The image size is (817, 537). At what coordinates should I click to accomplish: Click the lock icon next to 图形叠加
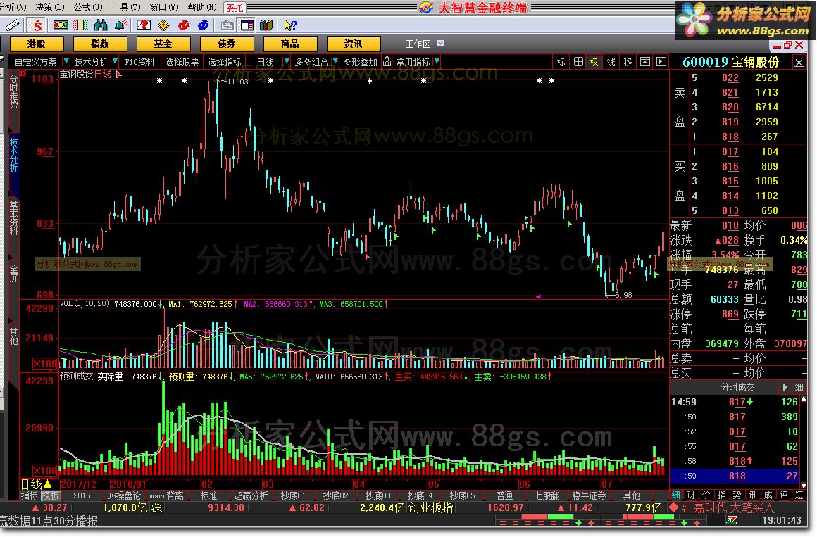387,61
